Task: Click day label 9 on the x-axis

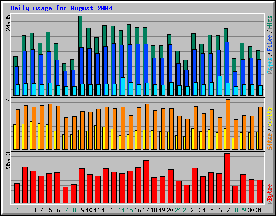Action: pyautogui.click(x=82, y=210)
